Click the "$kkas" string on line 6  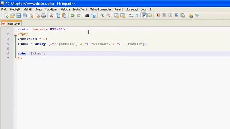(x=36, y=53)
